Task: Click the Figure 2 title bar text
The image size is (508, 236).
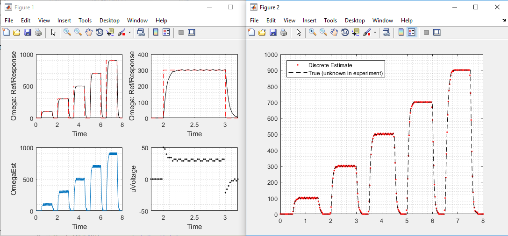Action: click(x=270, y=7)
